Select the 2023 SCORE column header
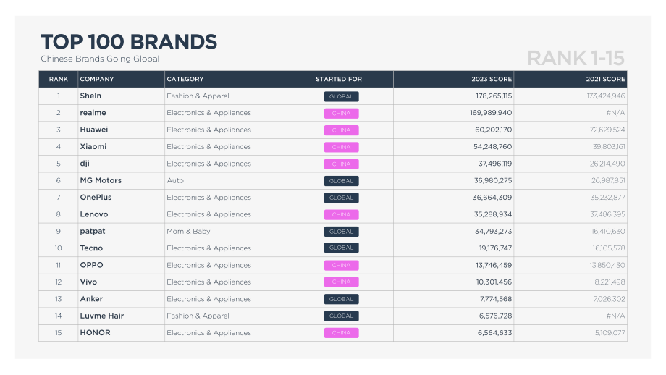 point(492,79)
